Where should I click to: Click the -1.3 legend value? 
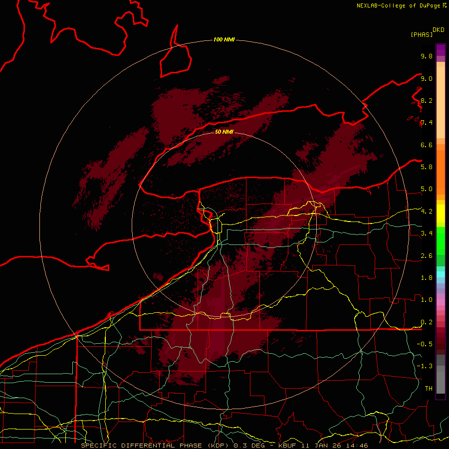(x=425, y=366)
